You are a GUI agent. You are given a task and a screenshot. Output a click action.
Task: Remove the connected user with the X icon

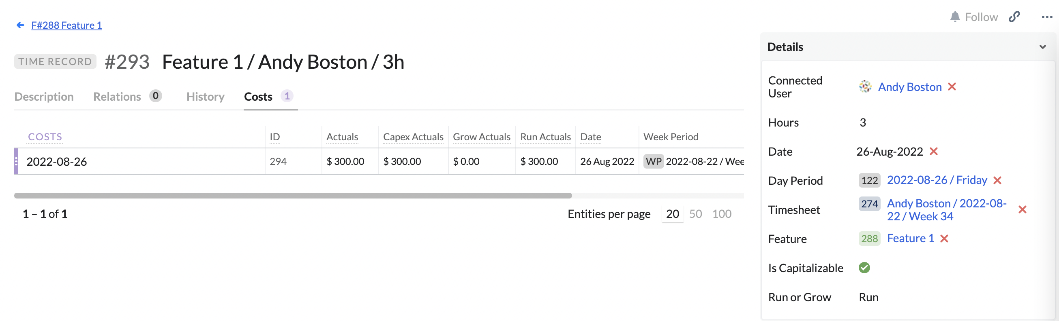(953, 87)
